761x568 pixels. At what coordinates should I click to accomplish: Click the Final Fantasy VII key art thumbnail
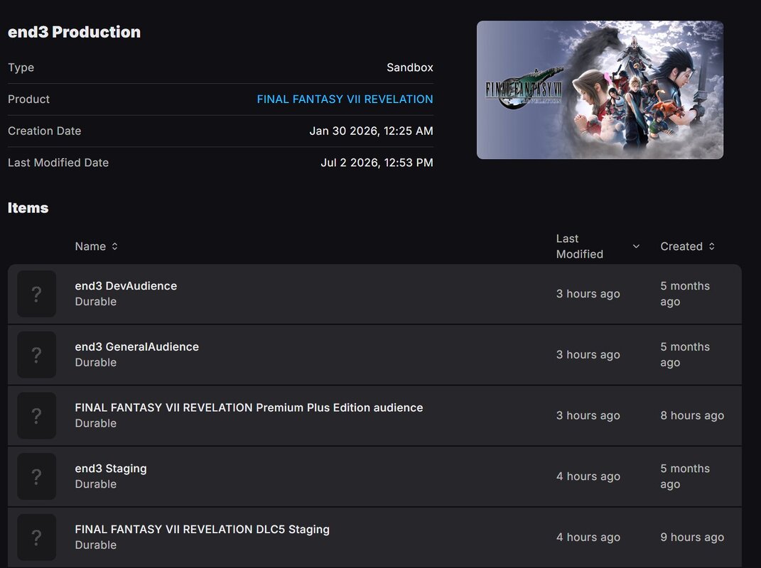[600, 89]
